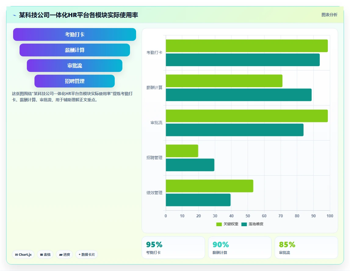Click the teal 绩效管理 bar

(x=198, y=200)
